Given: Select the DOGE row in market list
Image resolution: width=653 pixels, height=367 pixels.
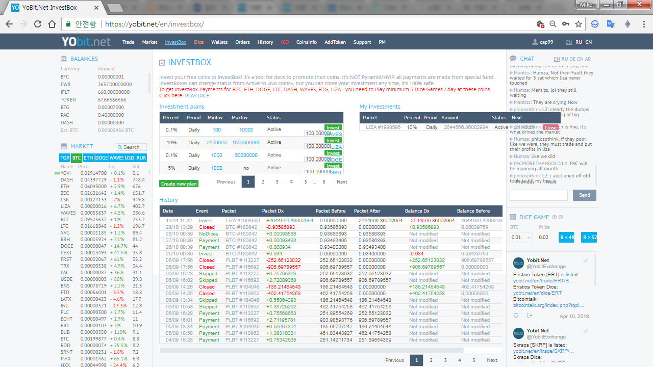Looking at the screenshot, I should 103,246.
